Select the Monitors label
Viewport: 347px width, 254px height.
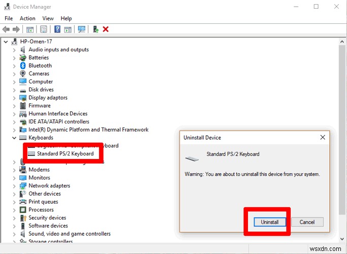(40, 177)
